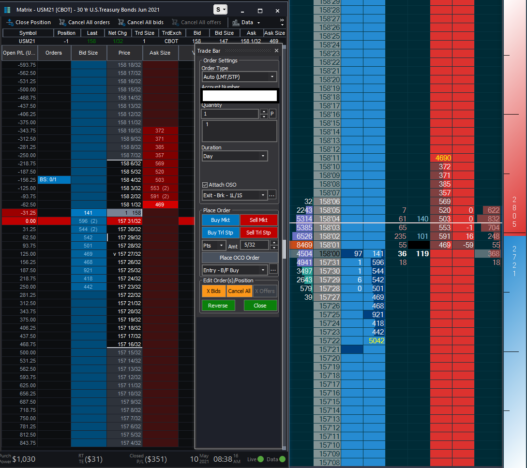Click Cancel All offers cart icon
Screen dimensions: 527x468
(x=175, y=22)
